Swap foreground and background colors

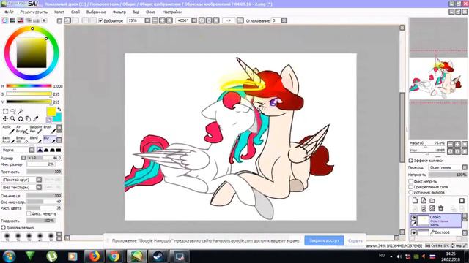59,110
